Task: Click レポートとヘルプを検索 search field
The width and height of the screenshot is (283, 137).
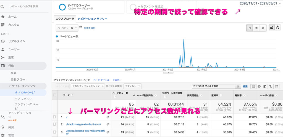Action: pyautogui.click(x=24, y=6)
